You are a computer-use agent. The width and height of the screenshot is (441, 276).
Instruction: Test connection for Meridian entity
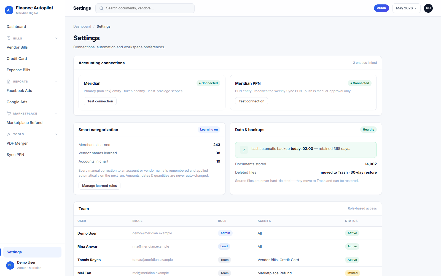(x=100, y=101)
